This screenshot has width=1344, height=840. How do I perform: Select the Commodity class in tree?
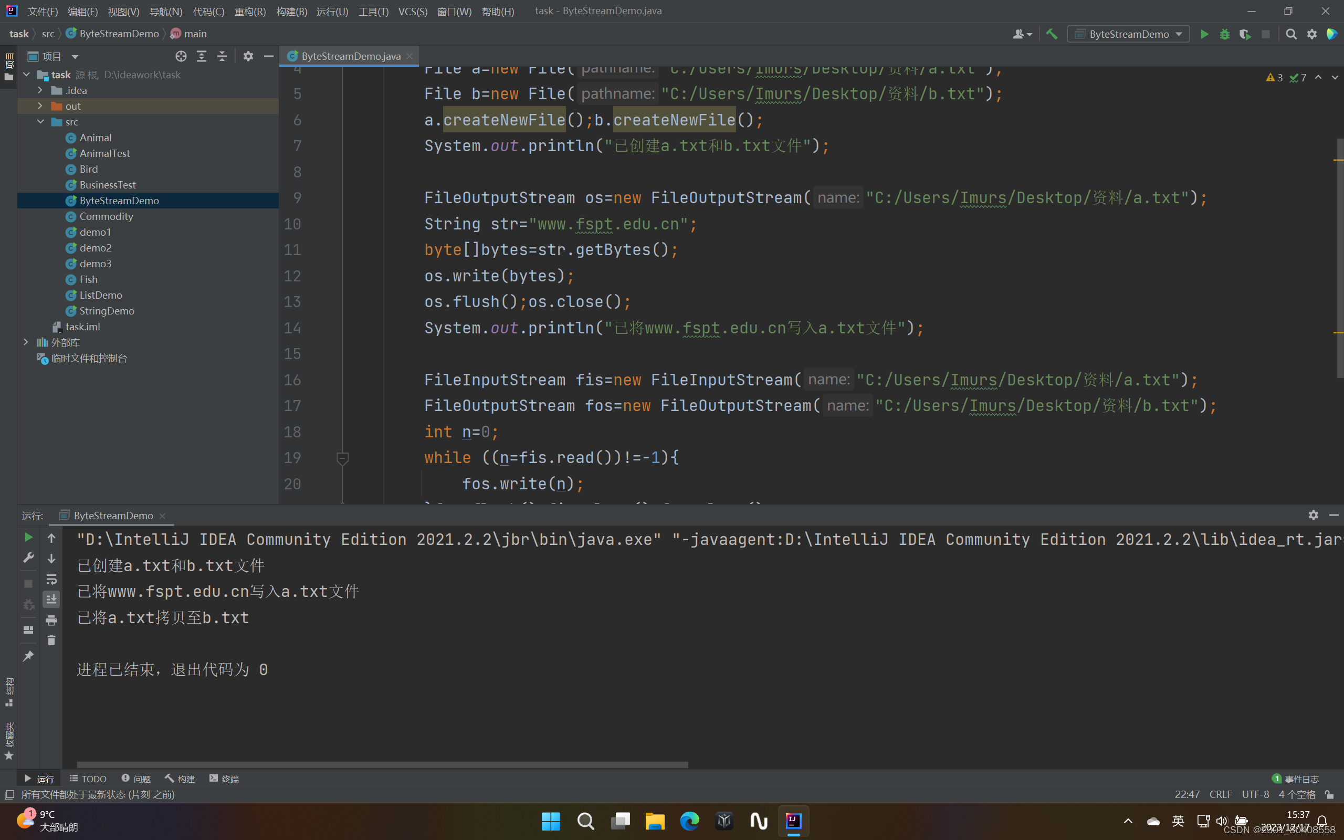click(x=106, y=216)
